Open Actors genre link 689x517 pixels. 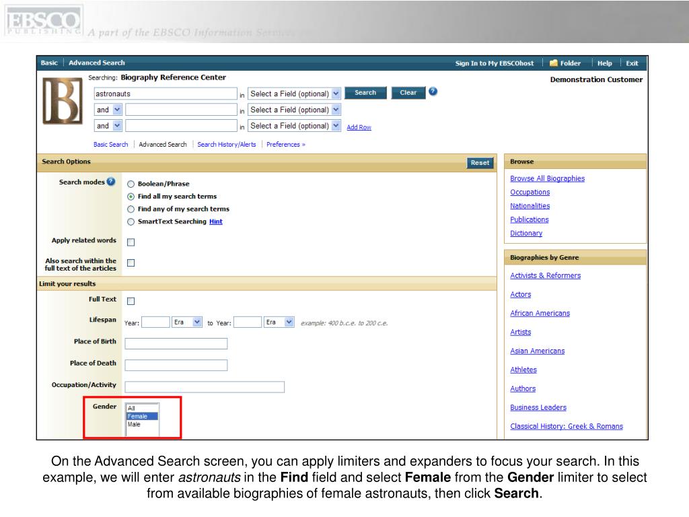520,295
